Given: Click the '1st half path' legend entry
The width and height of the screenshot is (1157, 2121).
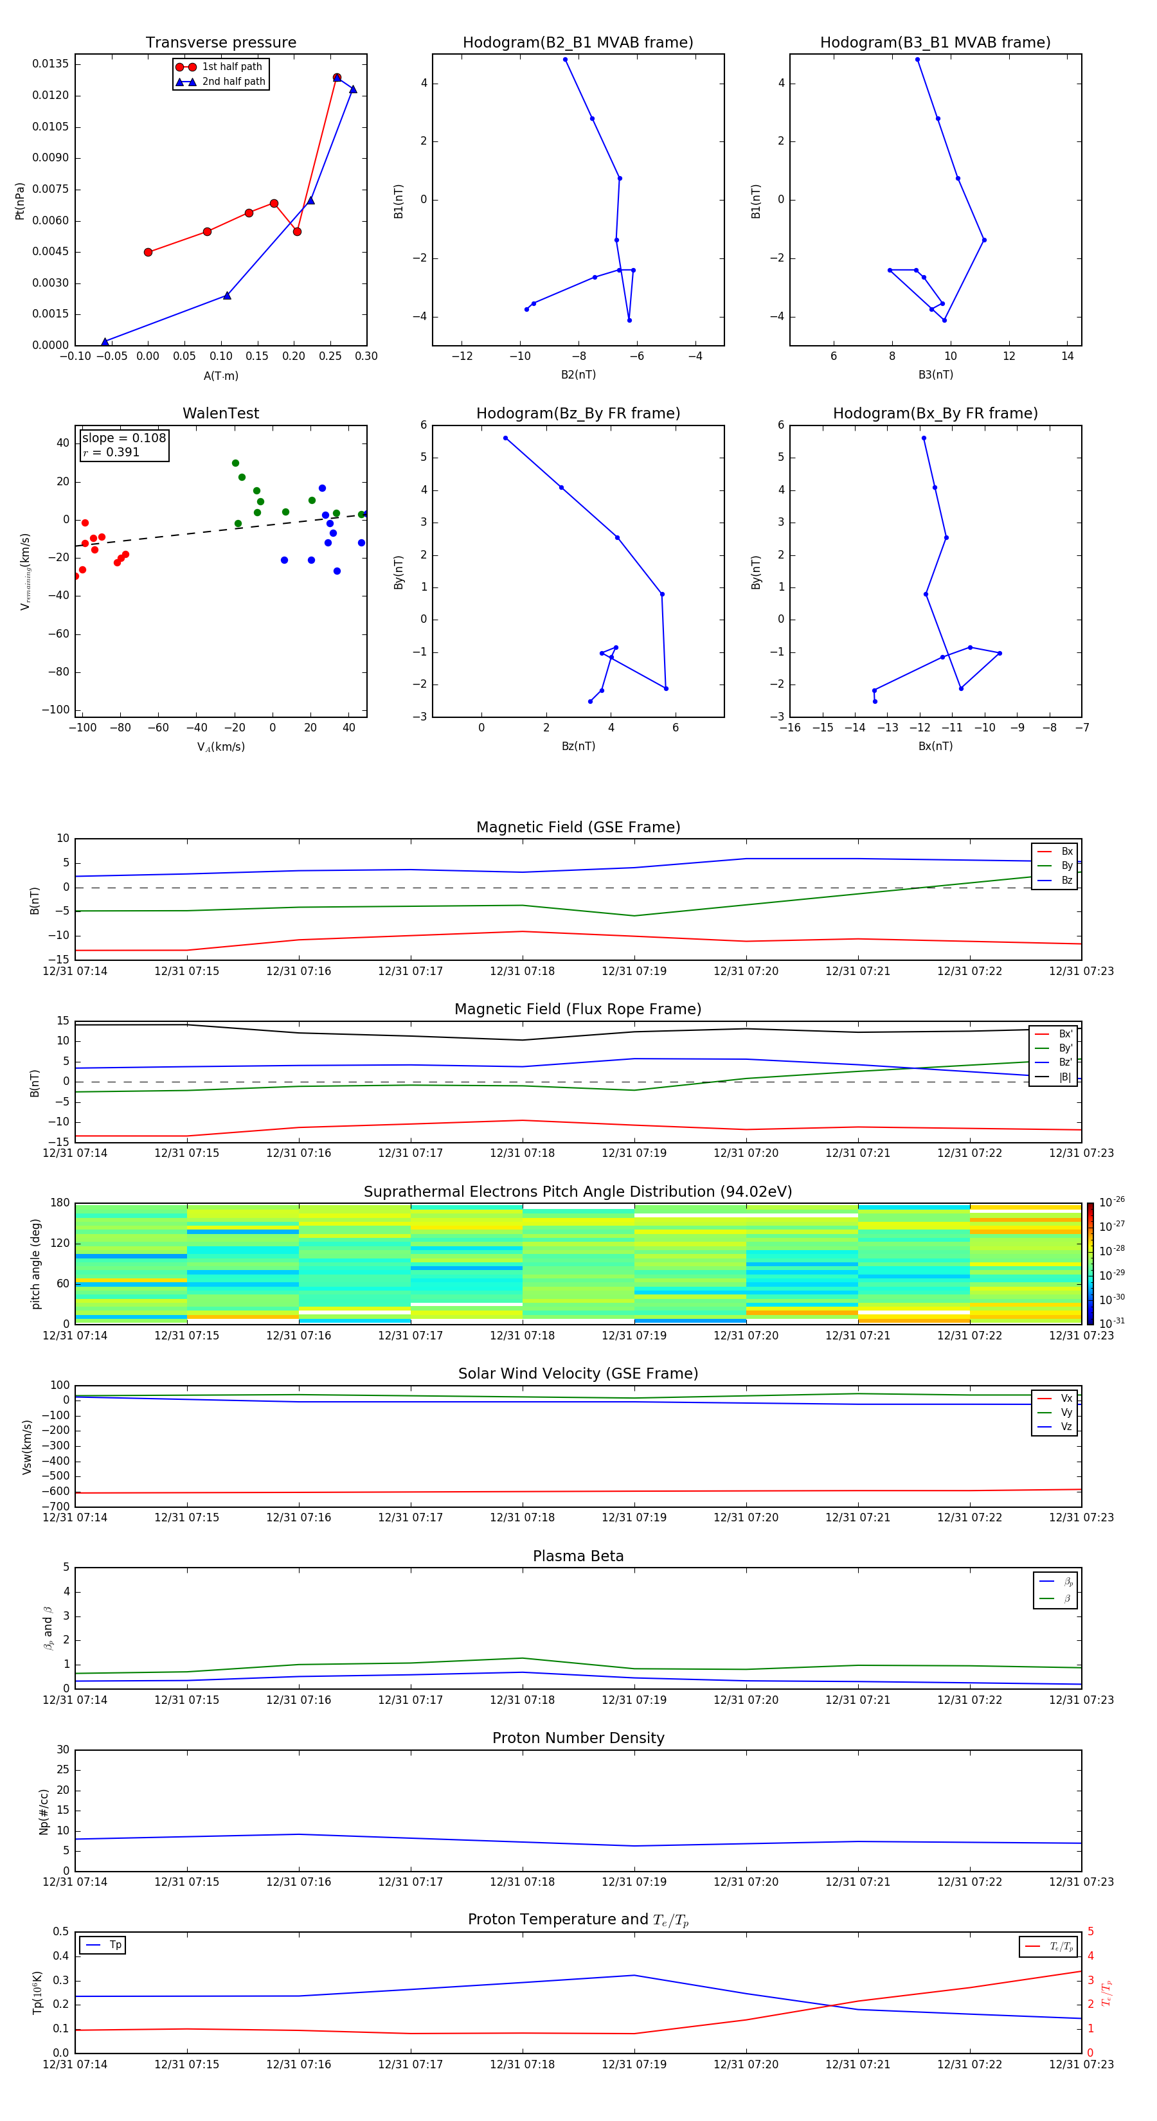Looking at the screenshot, I should (220, 67).
